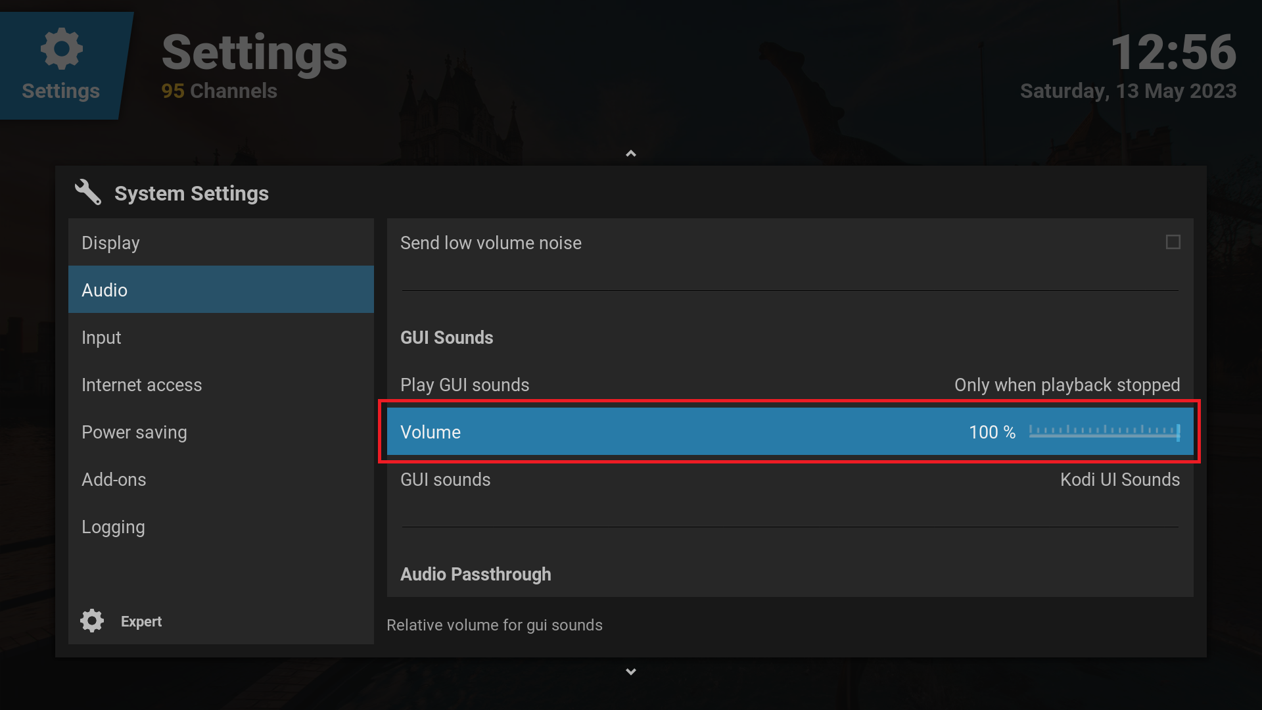Enable Send low volume noise checkbox
The width and height of the screenshot is (1262, 710).
click(1173, 243)
